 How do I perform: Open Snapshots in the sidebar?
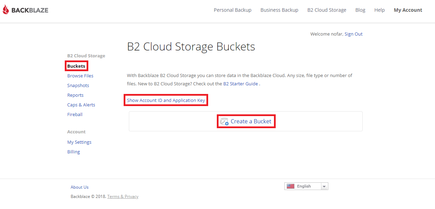tap(78, 85)
